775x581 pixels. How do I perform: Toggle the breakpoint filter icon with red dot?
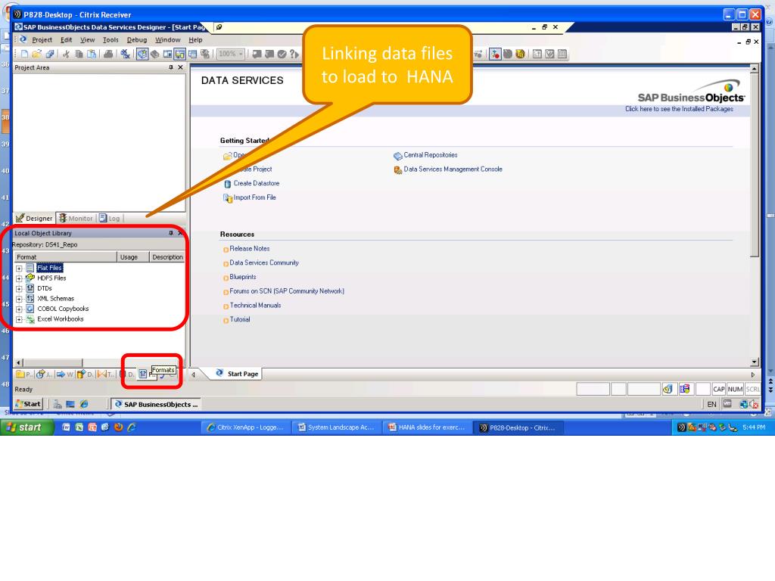pos(495,54)
